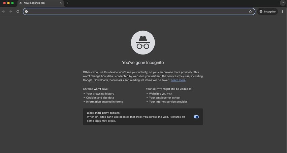Go back using the back arrow

point(3,11)
